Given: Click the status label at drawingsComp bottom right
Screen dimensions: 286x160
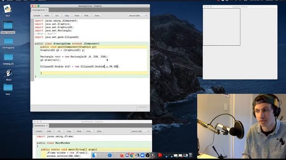Looking at the screenshot, I should [x=143, y=107].
